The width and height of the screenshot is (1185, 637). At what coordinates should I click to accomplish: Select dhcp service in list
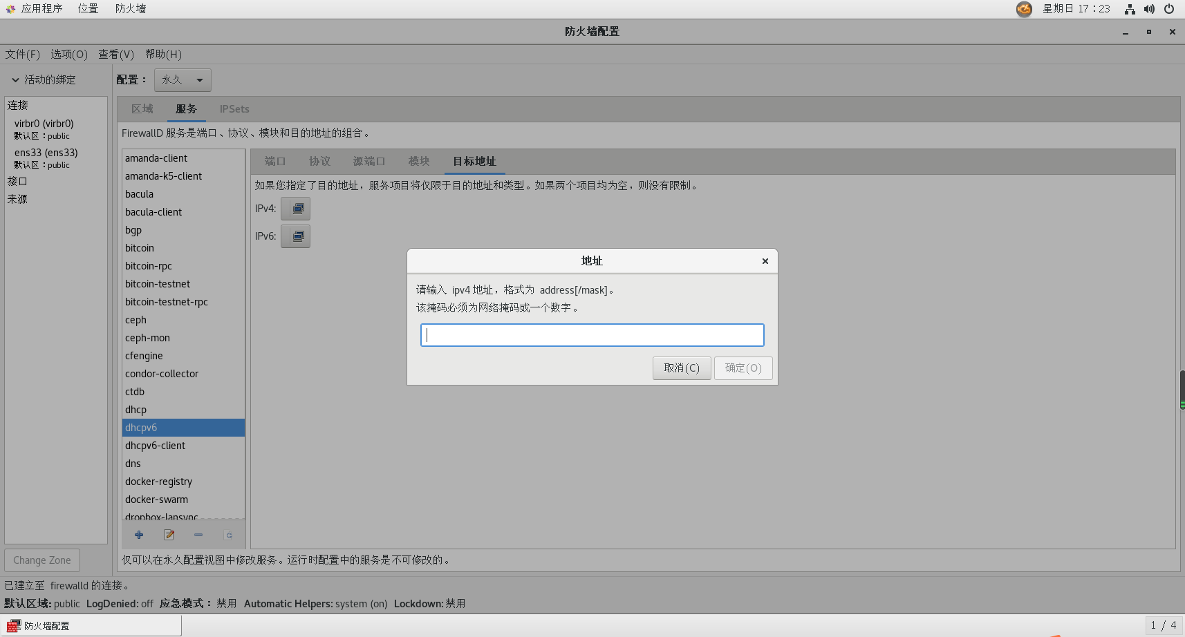point(183,410)
